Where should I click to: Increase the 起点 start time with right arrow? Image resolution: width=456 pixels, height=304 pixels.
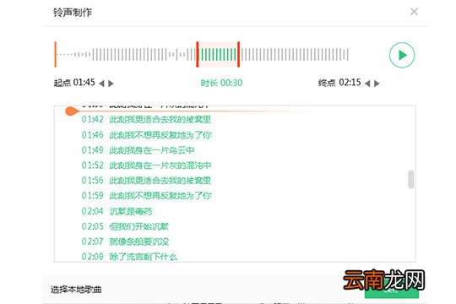111,84
